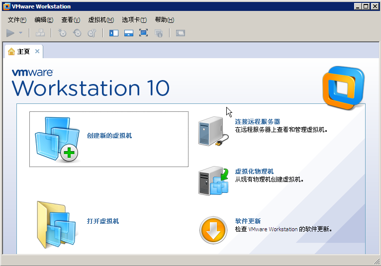
Task: Click the console view toolbar icon
Action: tap(181, 33)
